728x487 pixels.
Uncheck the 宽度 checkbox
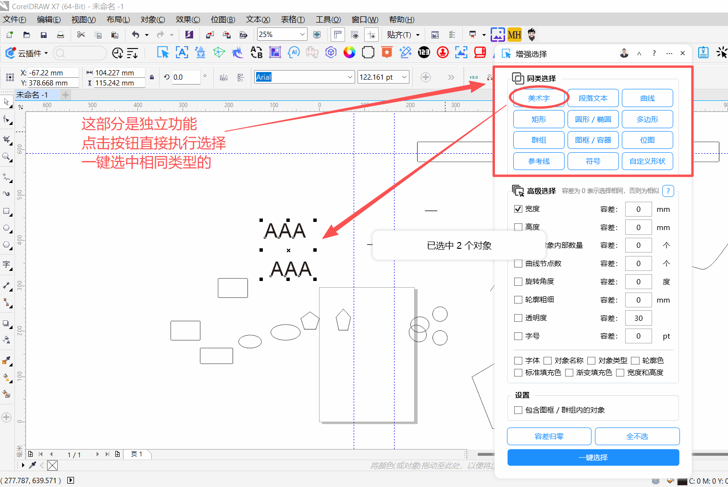click(518, 209)
